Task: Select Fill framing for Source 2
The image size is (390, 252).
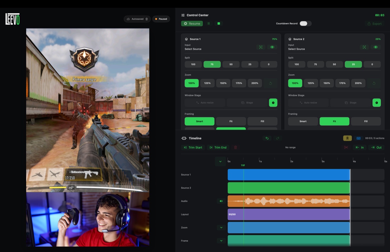Action: (366, 121)
